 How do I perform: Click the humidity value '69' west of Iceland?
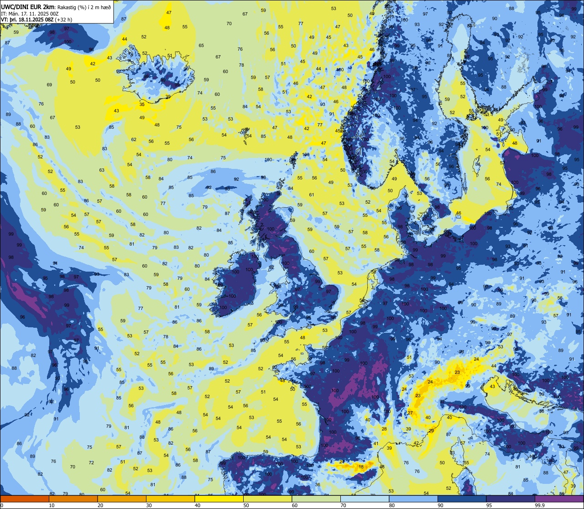[x=49, y=85]
